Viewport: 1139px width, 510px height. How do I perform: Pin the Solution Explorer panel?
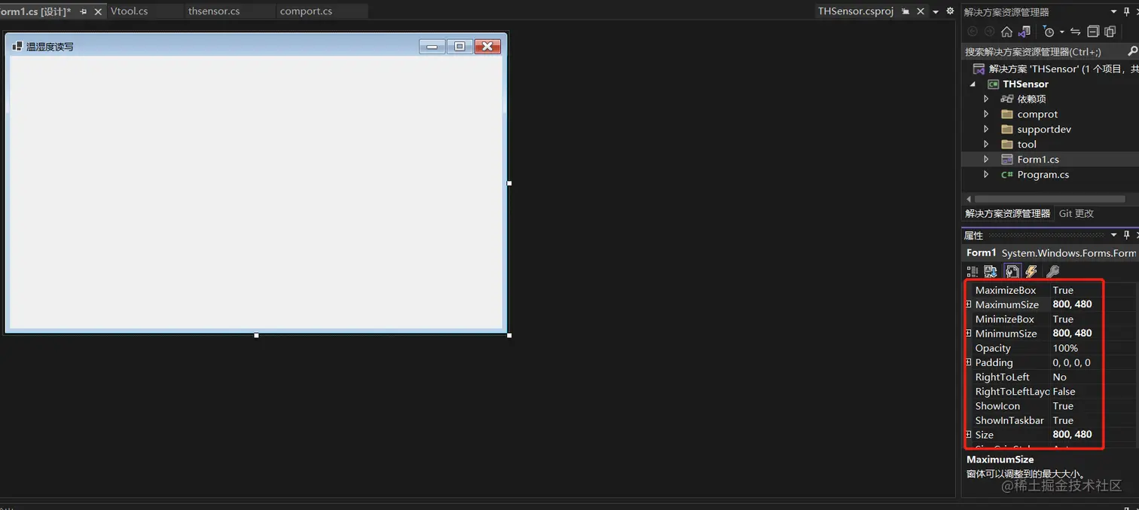pos(1126,11)
